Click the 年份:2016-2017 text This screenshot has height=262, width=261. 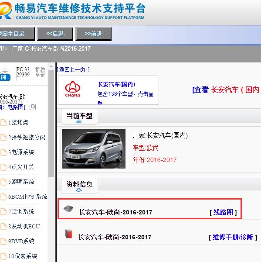pyautogui.click(x=155, y=160)
